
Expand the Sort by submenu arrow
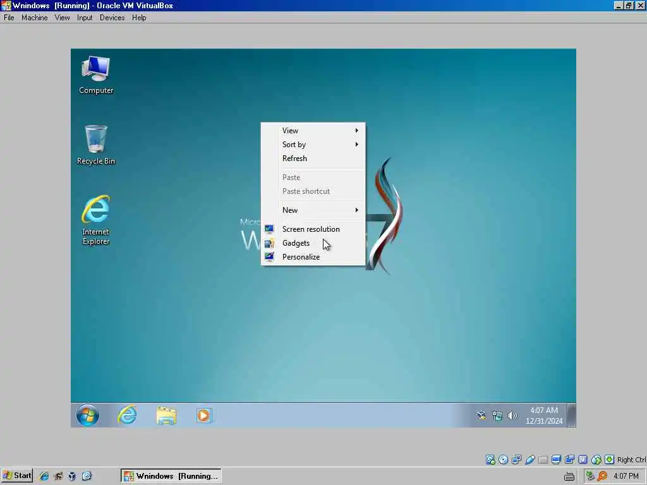pos(357,145)
